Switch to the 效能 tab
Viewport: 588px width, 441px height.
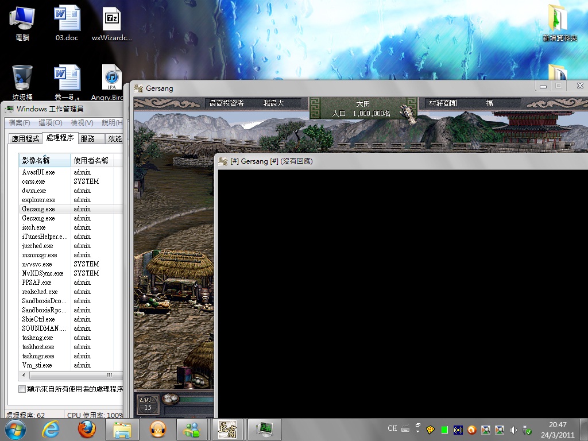pyautogui.click(x=114, y=139)
